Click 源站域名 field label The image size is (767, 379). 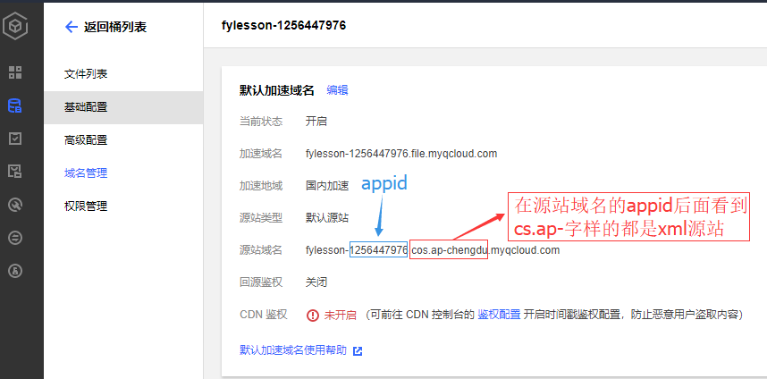click(261, 250)
